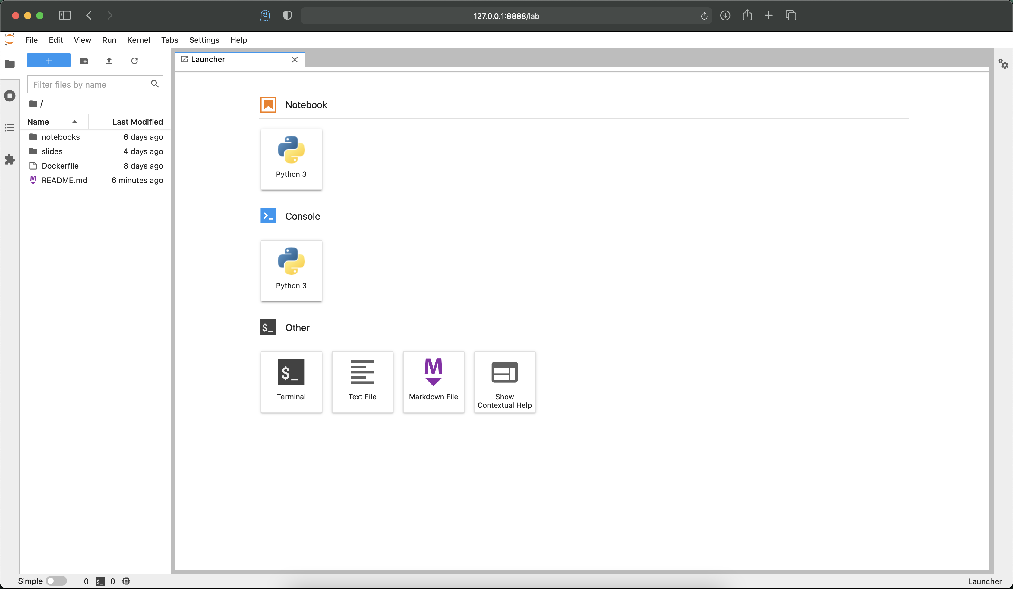Click the Upload Files icon
Screen dimensions: 1013x589
[109, 61]
